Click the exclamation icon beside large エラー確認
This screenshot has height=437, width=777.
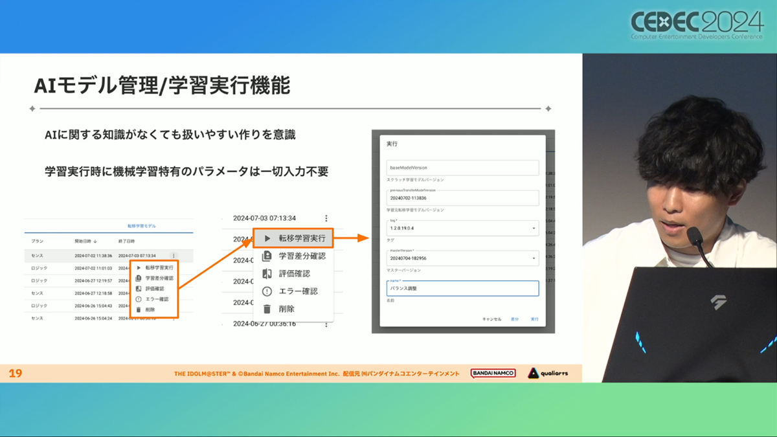point(267,291)
